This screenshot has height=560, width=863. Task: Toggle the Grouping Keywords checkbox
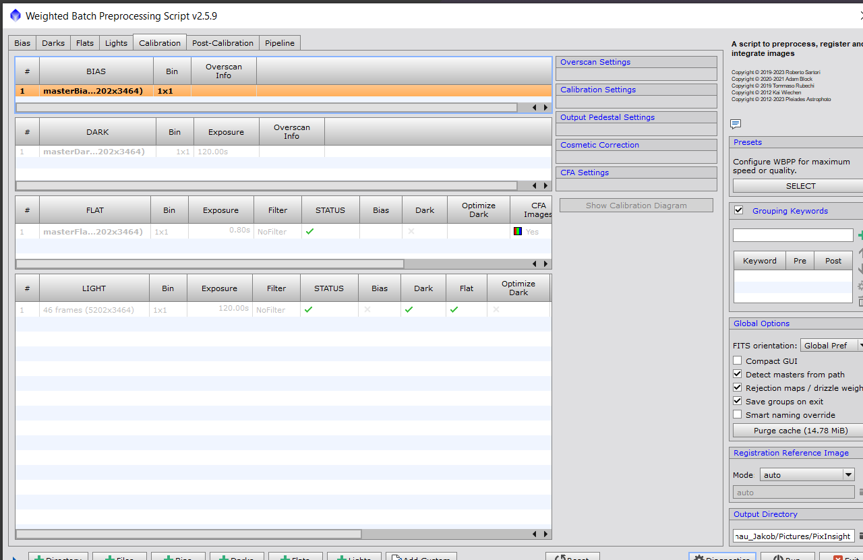(738, 210)
